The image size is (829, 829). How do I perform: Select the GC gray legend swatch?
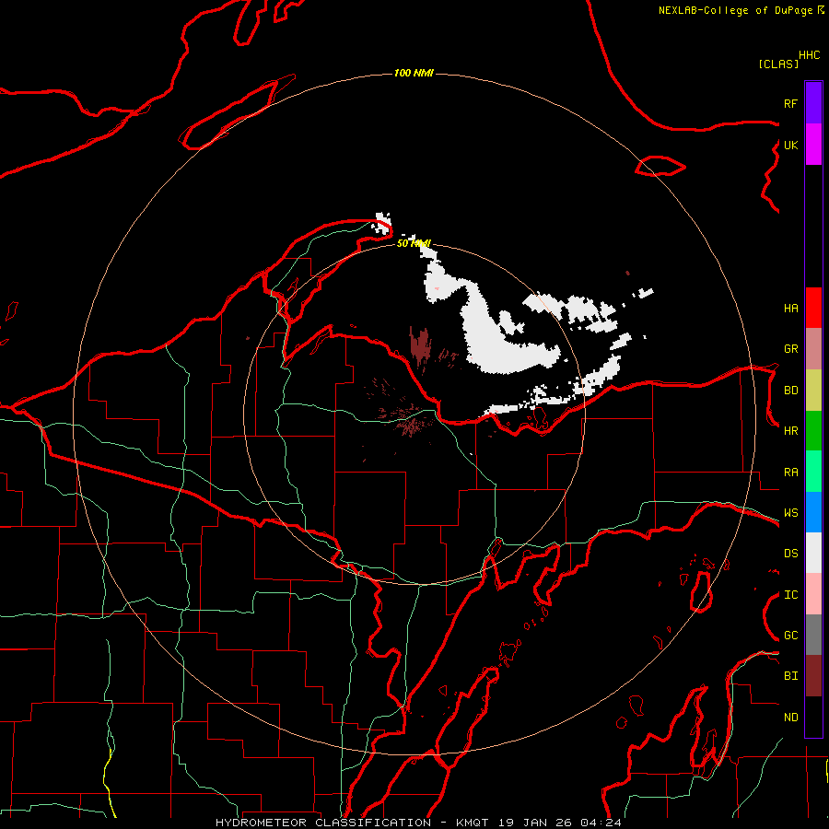click(813, 635)
